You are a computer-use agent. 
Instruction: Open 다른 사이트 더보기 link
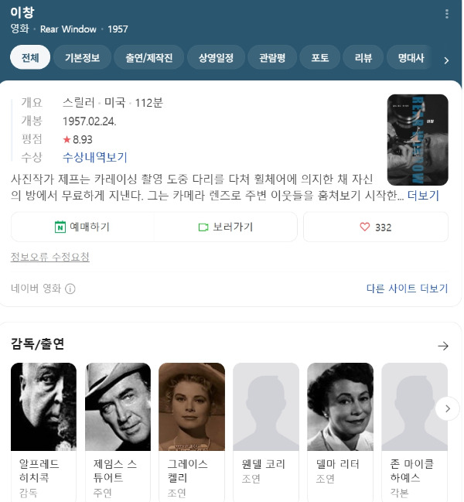coord(407,289)
